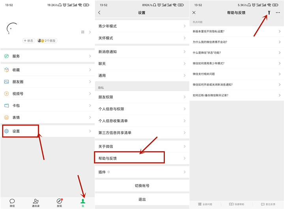Select 快捷帮助 bottom tab
Screen dimensions: 284x209
coord(237,204)
